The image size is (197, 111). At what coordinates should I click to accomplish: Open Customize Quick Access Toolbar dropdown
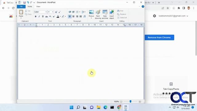tap(34, 2)
